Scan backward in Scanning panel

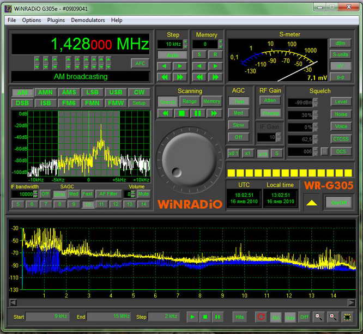pyautogui.click(x=165, y=113)
